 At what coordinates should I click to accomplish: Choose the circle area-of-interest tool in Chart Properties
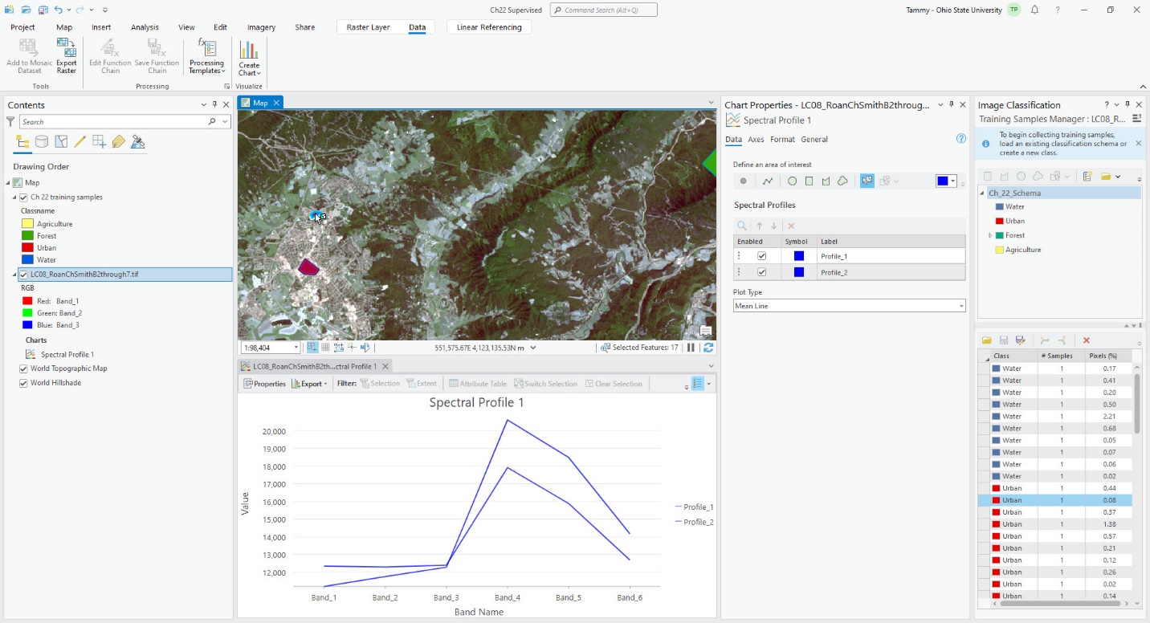792,181
